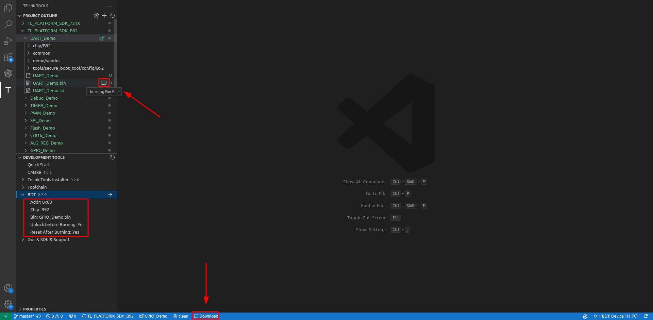Open the Telink Tools more actions menu
The image size is (653, 320).
pos(110,6)
